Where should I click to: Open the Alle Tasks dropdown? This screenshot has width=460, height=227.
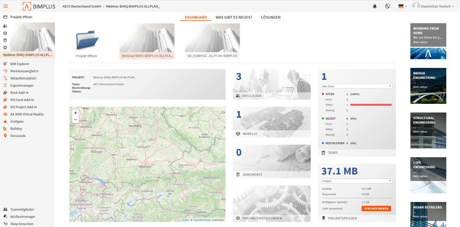357,86
